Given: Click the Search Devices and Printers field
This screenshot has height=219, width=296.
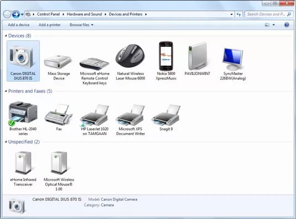Looking at the screenshot, I should click(268, 14).
